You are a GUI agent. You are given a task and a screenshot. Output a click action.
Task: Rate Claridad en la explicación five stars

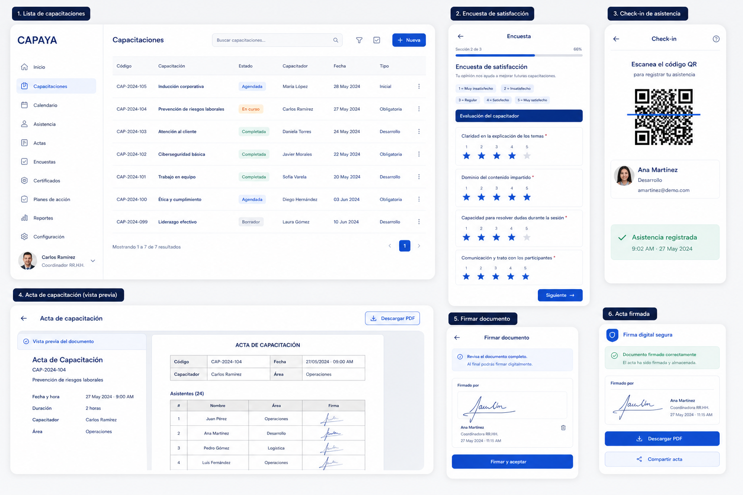(527, 156)
